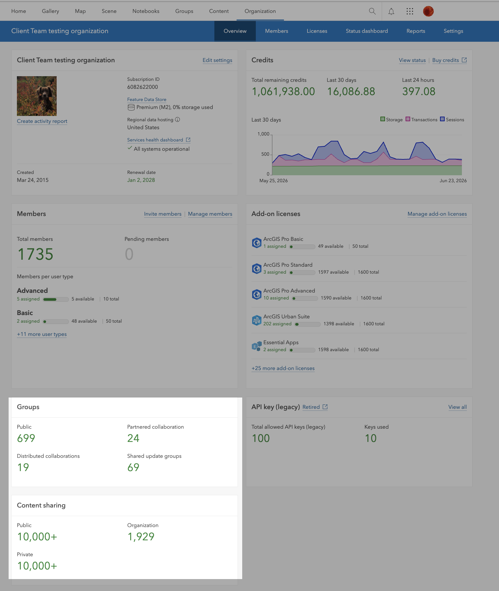Screen dimensions: 499x591
Task: Open the Status dashboard tab
Action: click(367, 31)
